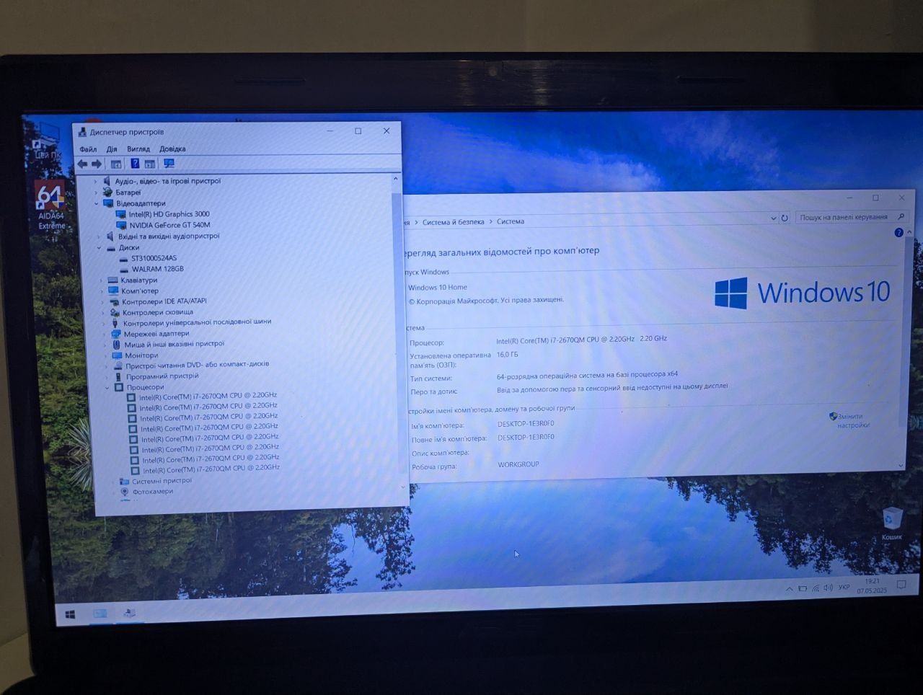Open the volume speaker tray icon

[828, 588]
